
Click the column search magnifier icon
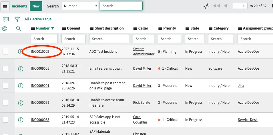pos(19,28)
